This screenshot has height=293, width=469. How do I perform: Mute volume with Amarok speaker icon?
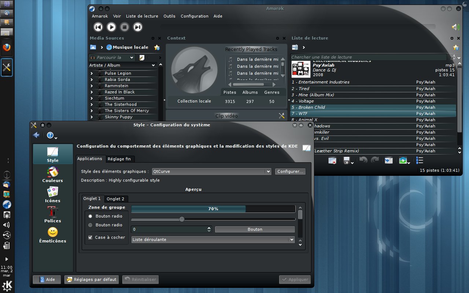(x=455, y=27)
